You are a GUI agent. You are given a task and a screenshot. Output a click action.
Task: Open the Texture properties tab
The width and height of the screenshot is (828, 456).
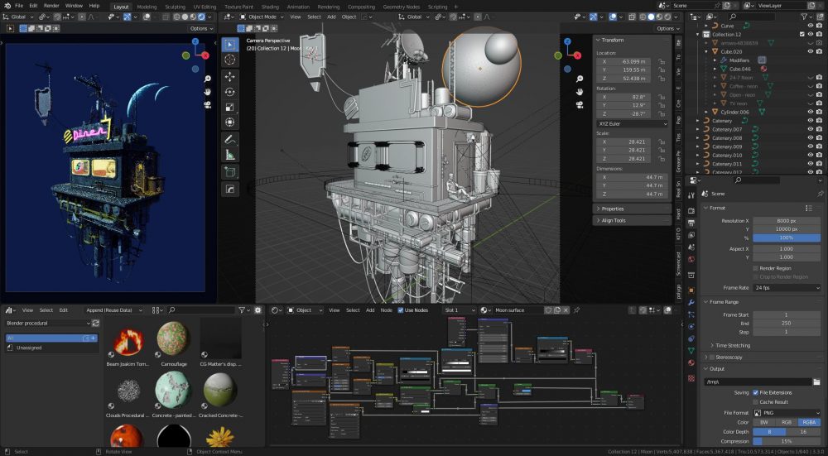[x=691, y=378]
